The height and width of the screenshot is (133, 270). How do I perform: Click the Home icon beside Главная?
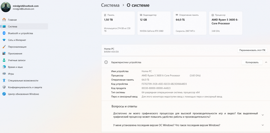click(4, 20)
